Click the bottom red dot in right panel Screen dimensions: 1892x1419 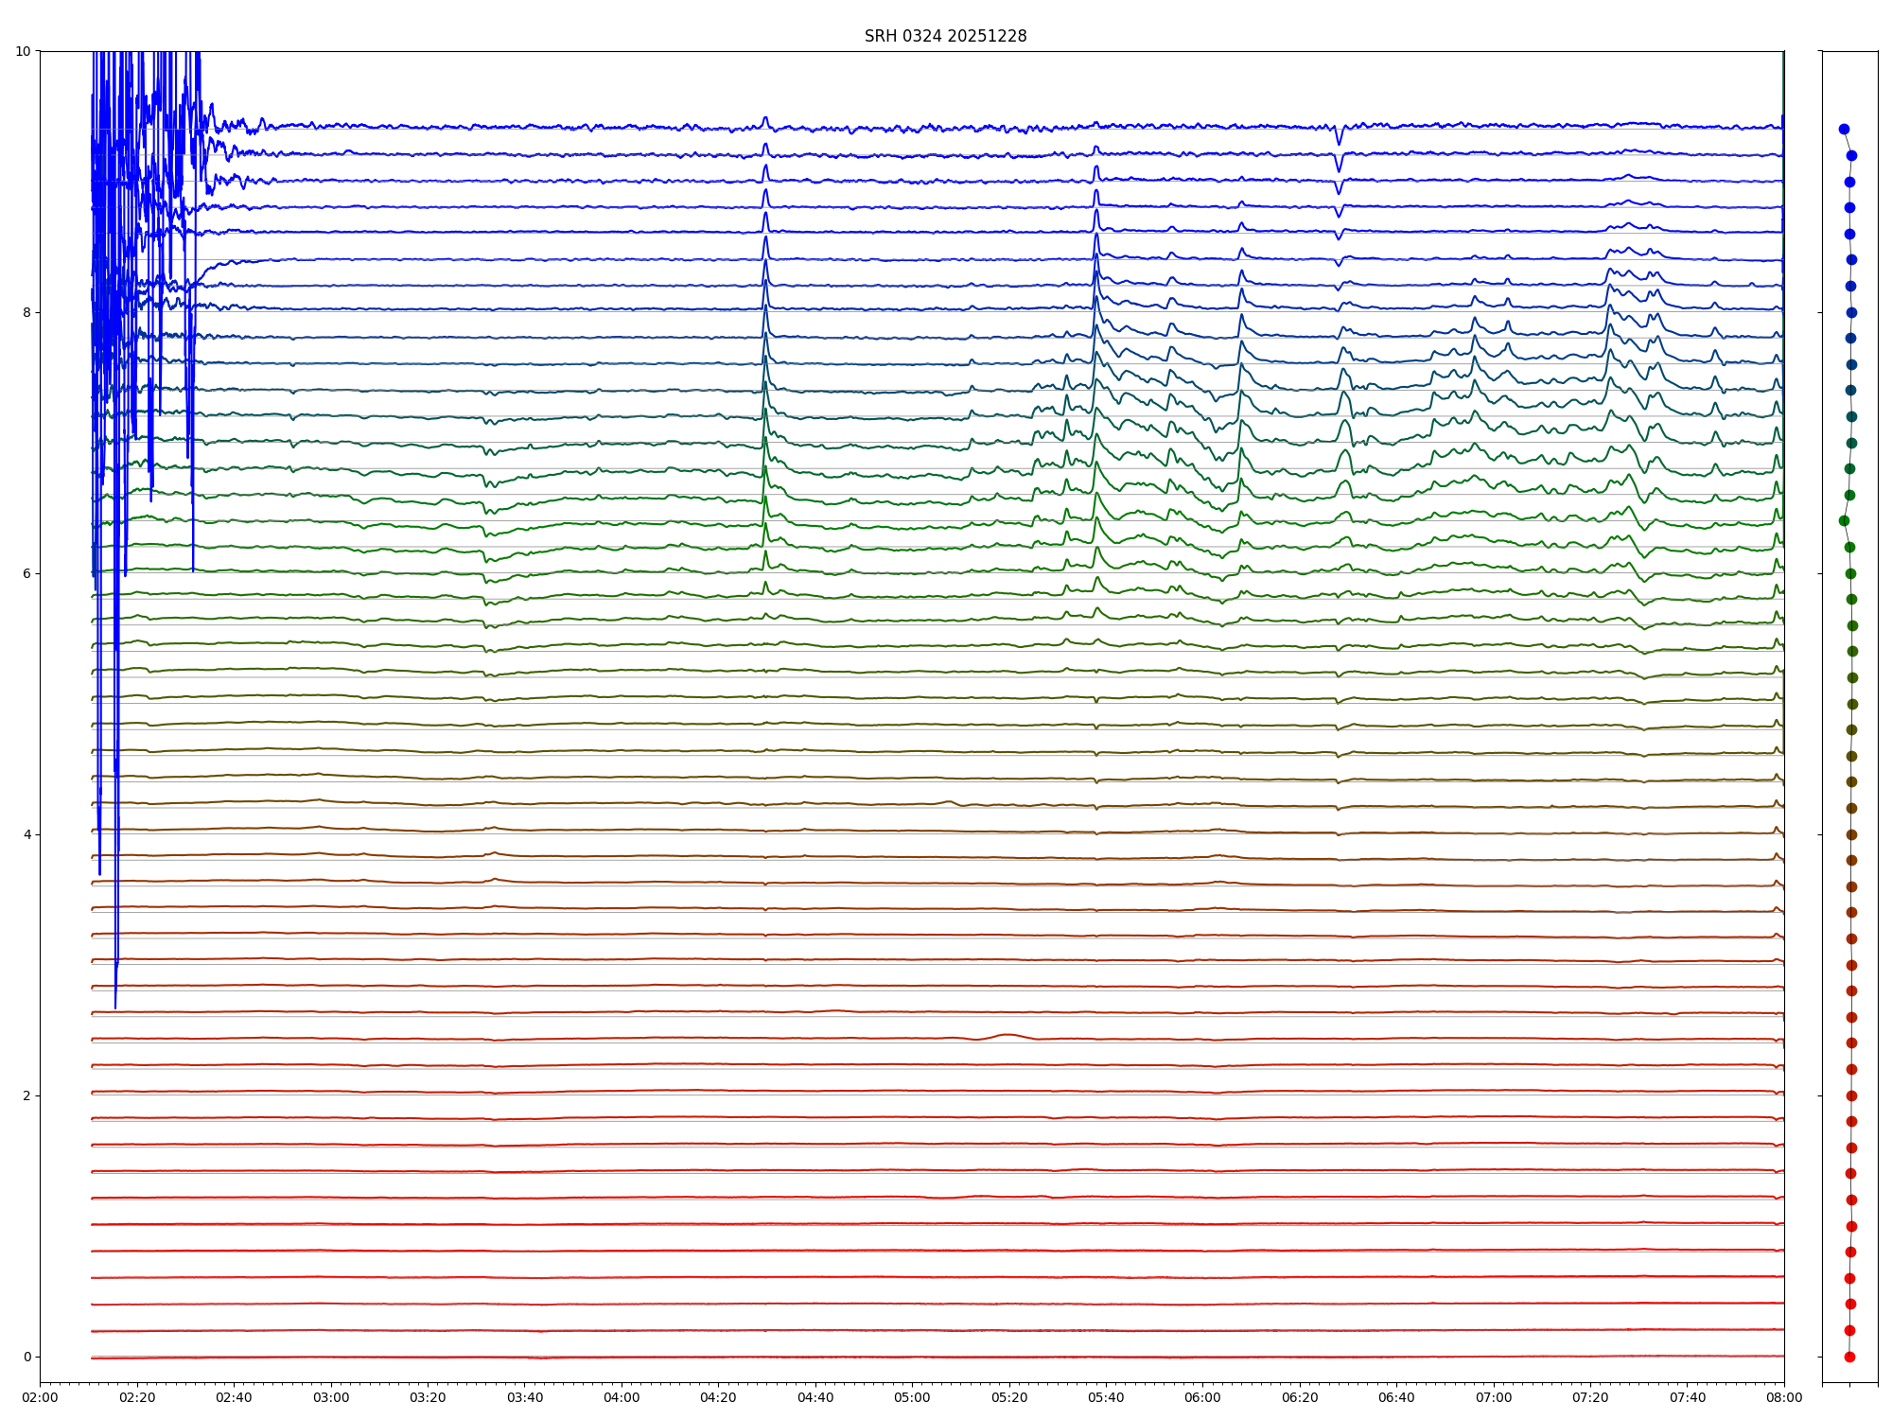pos(1849,1357)
